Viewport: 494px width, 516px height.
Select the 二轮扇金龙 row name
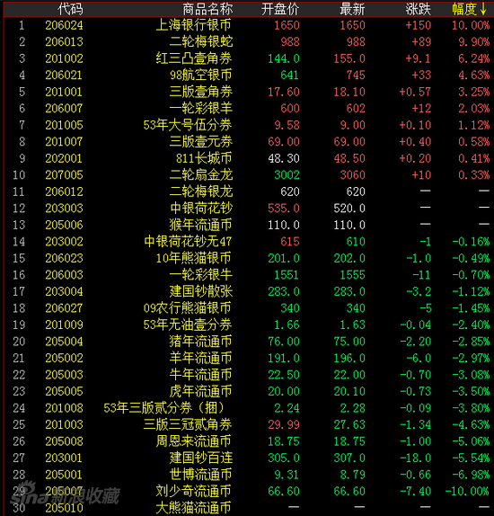click(x=201, y=175)
